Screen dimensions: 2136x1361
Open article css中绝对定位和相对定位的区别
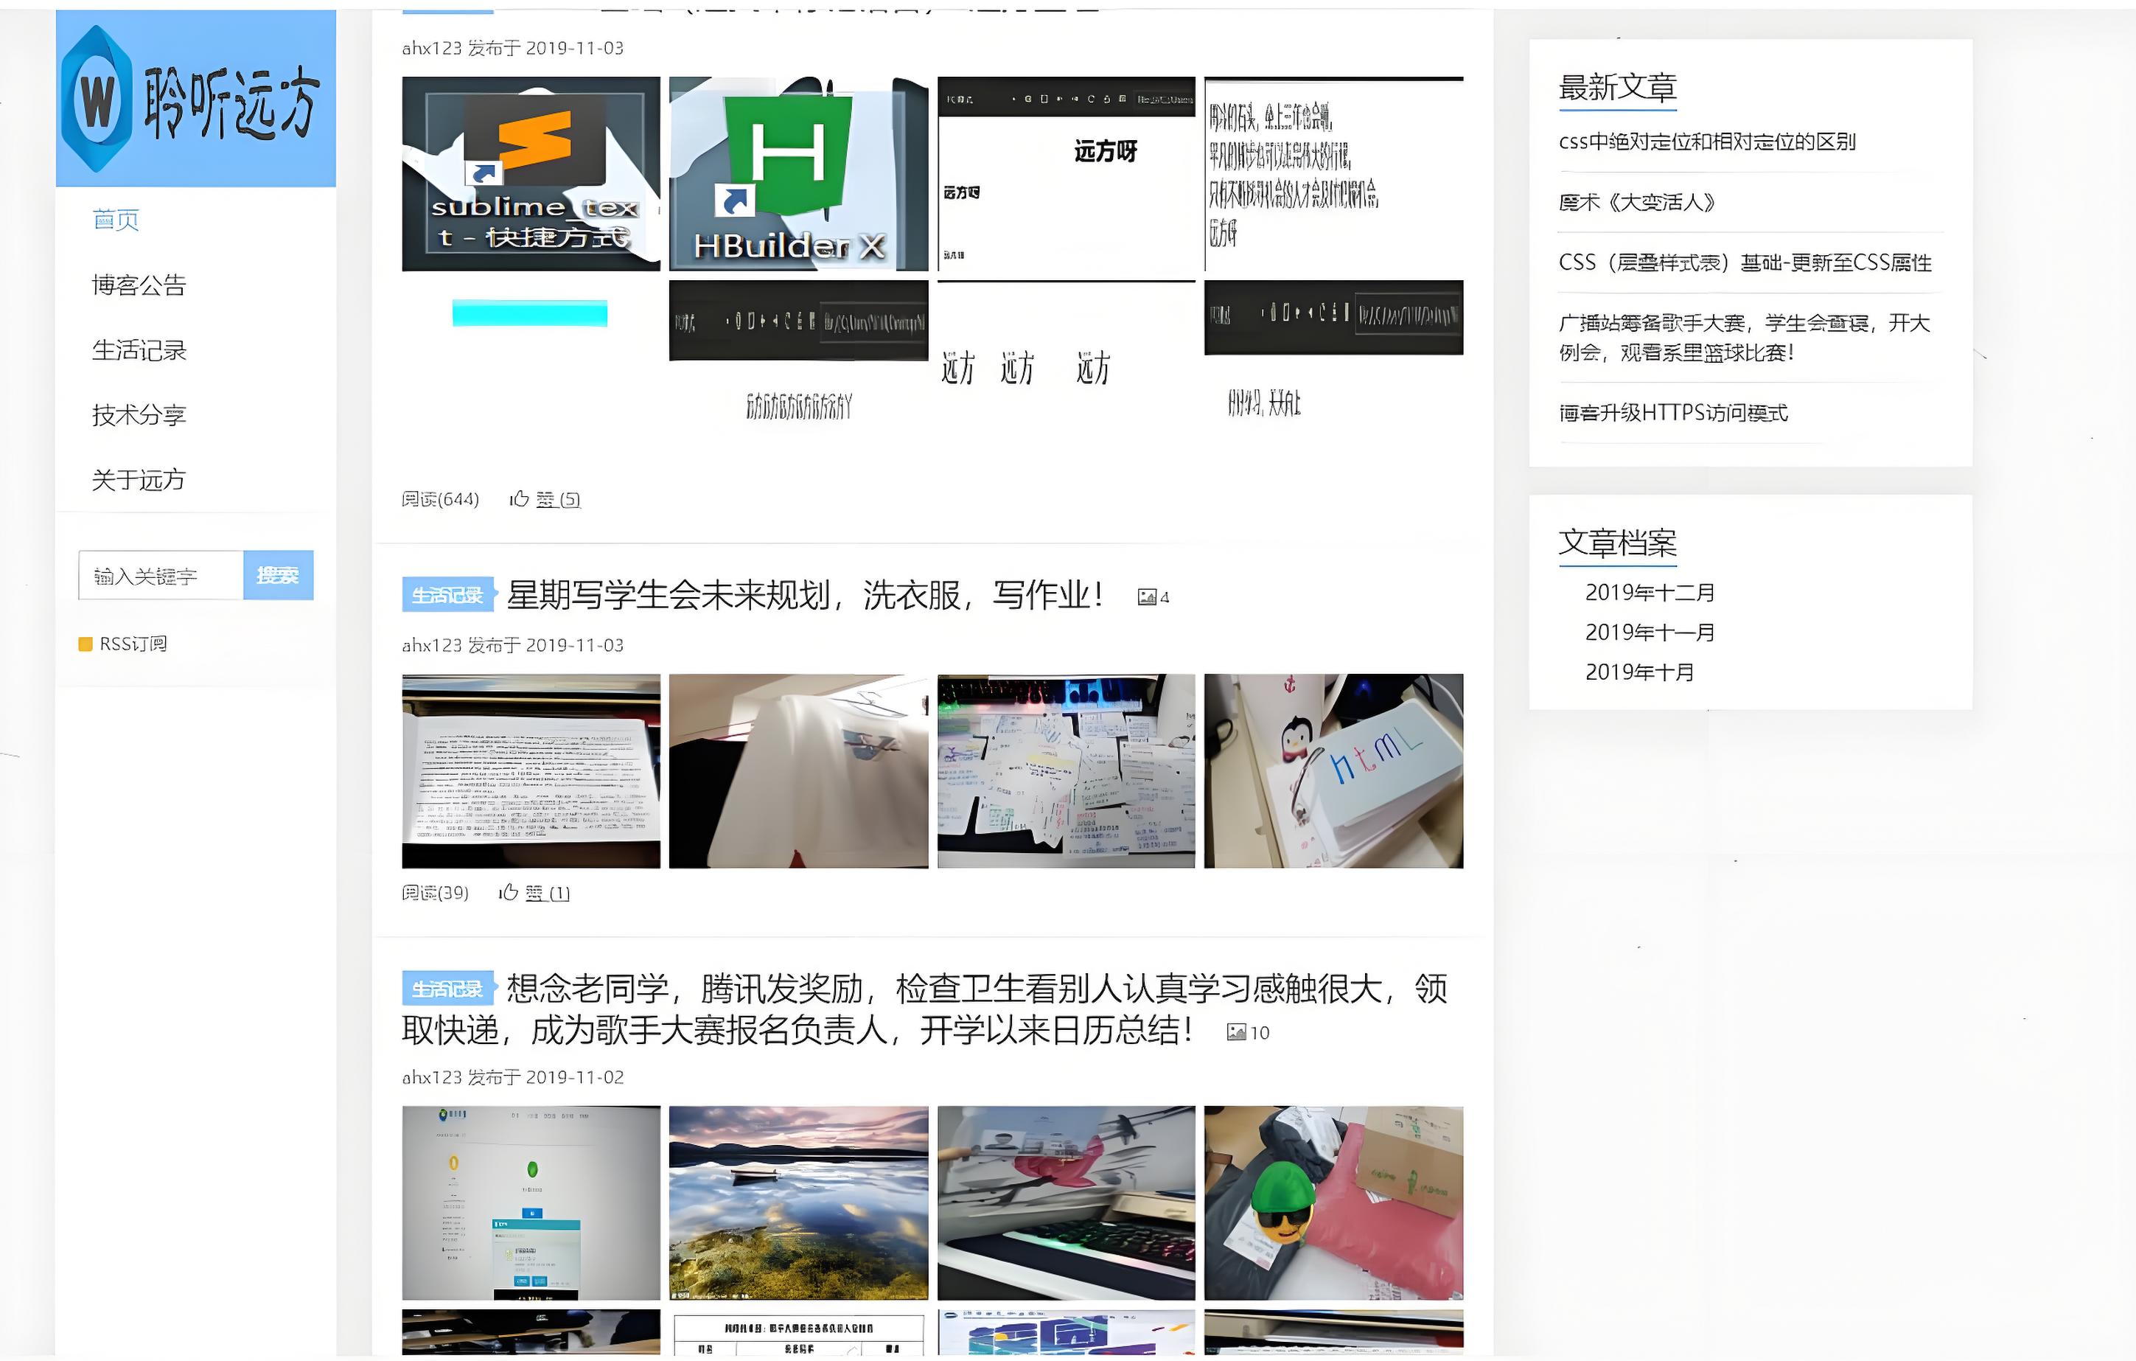tap(1707, 142)
